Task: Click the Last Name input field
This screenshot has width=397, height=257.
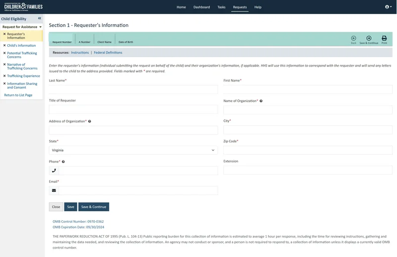Action: pyautogui.click(x=133, y=89)
